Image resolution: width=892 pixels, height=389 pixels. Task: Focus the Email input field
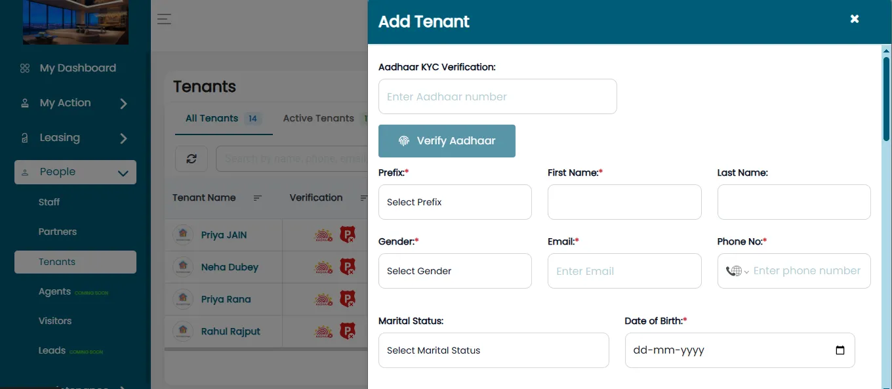[624, 271]
